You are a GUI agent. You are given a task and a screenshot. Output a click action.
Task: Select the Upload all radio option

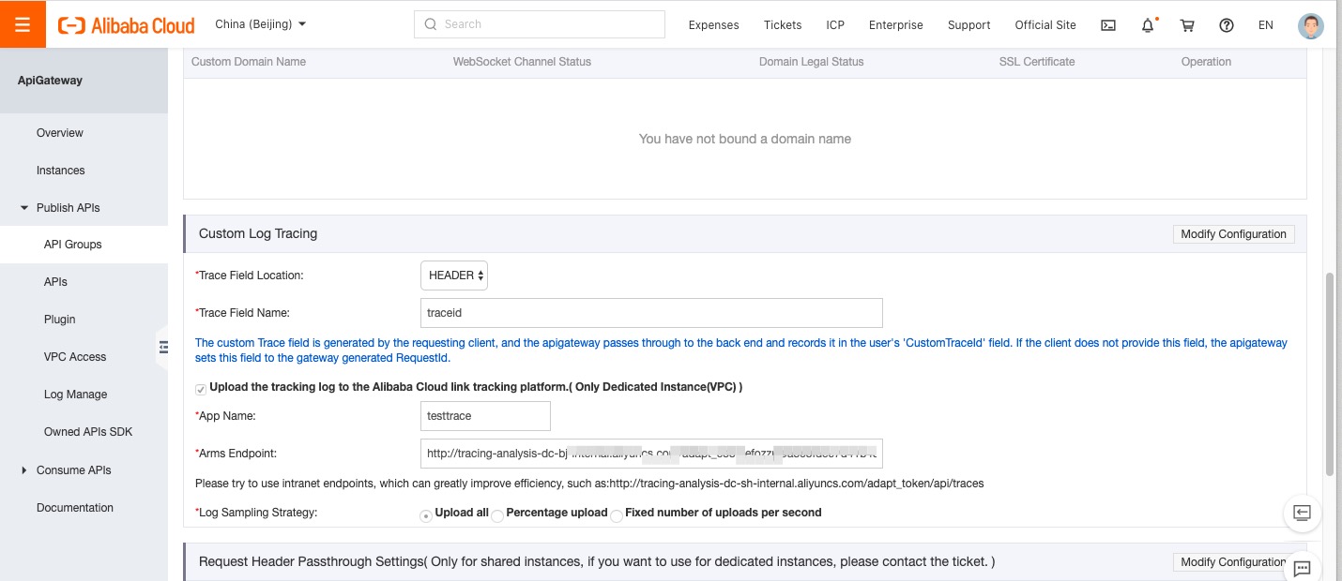click(427, 514)
